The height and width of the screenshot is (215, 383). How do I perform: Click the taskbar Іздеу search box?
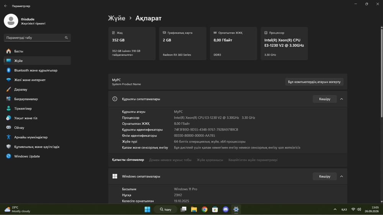pos(165,209)
